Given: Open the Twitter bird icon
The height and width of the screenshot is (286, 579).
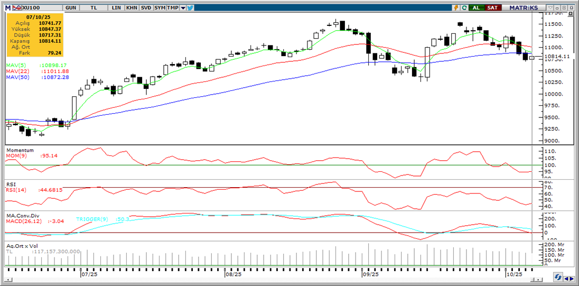Looking at the screenshot, I should pos(190,8).
